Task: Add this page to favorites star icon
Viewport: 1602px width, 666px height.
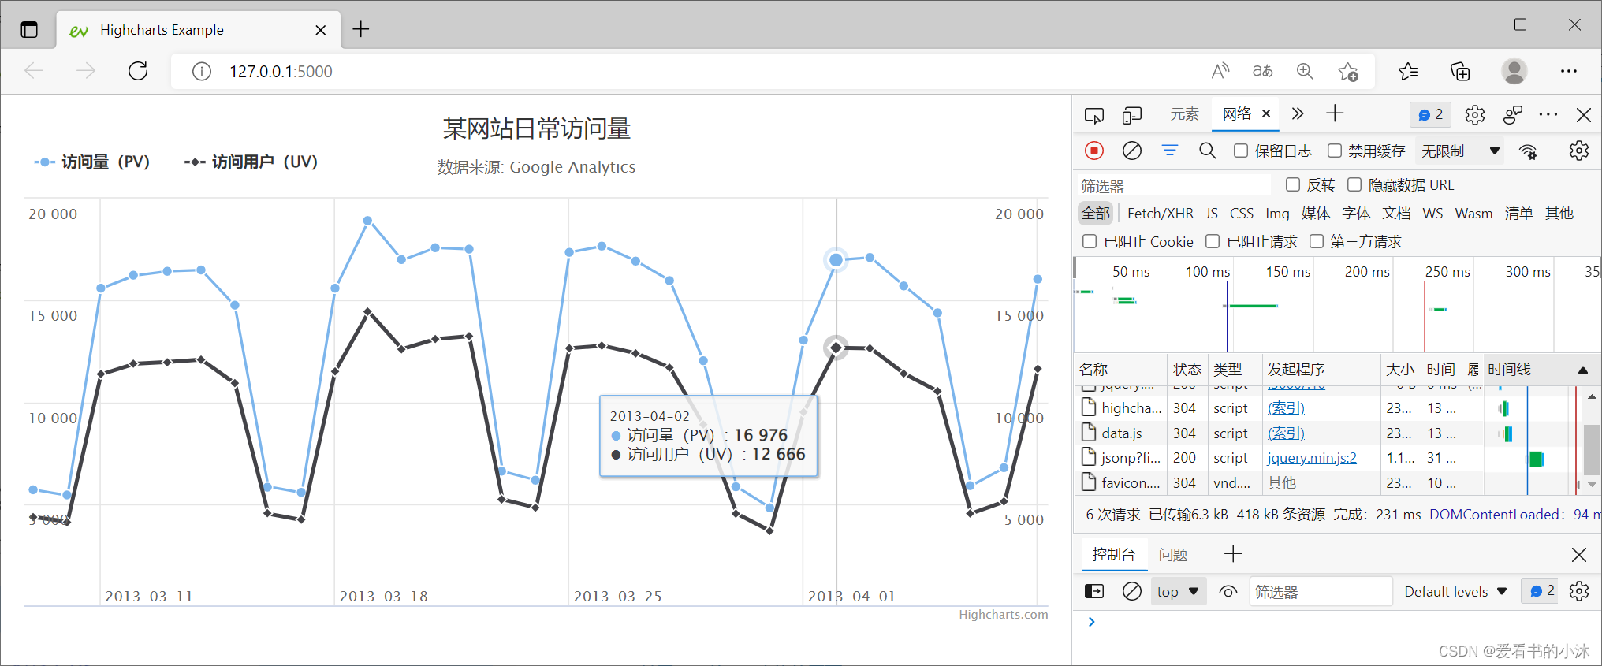Action: tap(1348, 72)
